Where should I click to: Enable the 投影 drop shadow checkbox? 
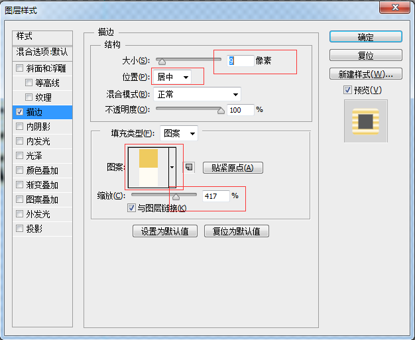pyautogui.click(x=20, y=229)
